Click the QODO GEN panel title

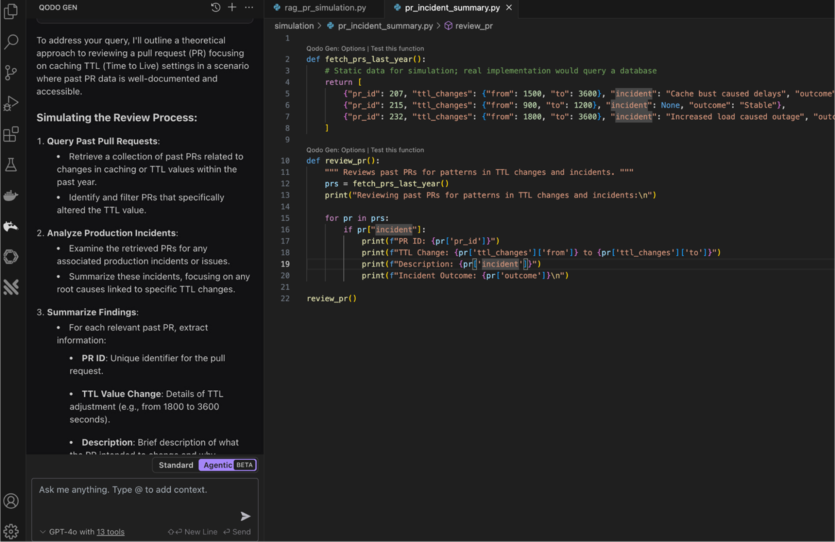click(x=58, y=7)
